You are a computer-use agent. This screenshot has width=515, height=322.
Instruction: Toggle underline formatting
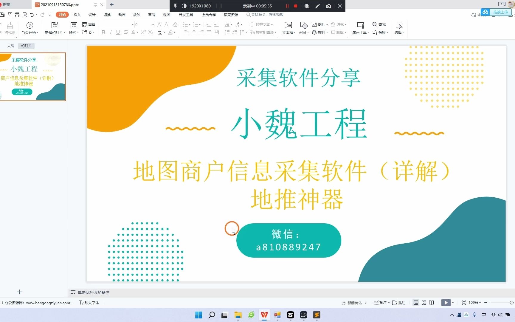pyautogui.click(x=118, y=32)
